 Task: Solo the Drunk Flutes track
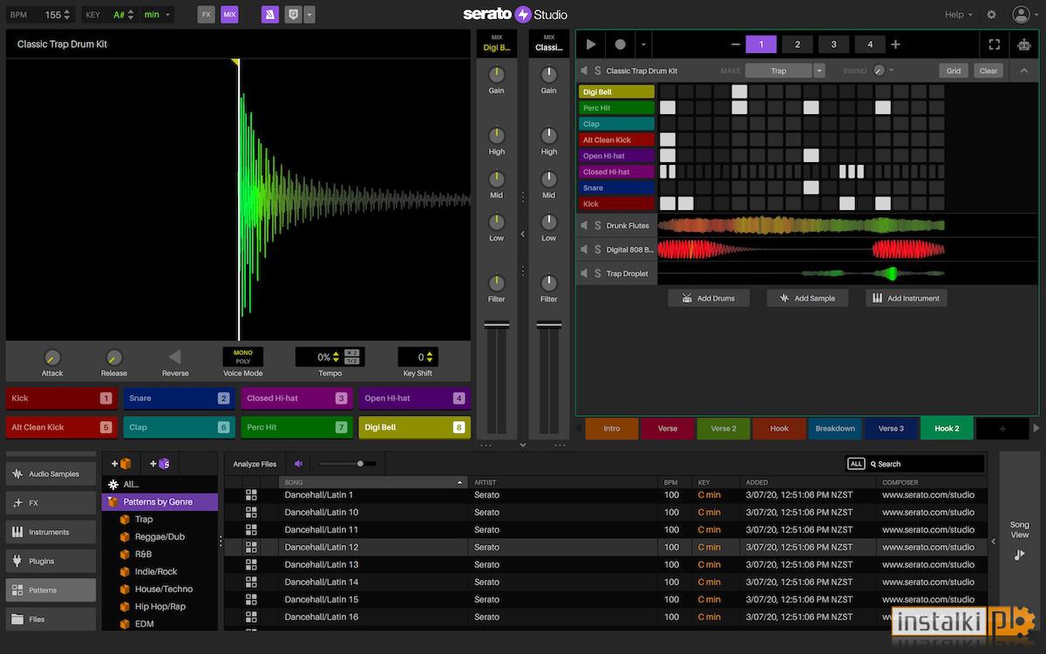point(597,226)
